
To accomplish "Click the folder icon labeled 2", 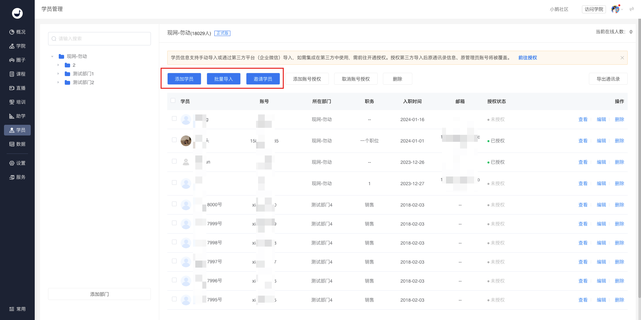I will click(67, 65).
